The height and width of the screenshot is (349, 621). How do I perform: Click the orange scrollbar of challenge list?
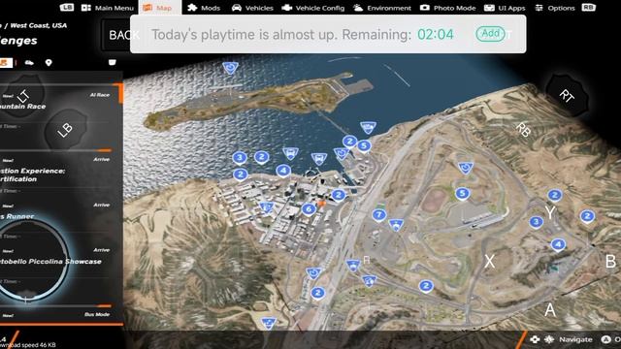[120, 93]
